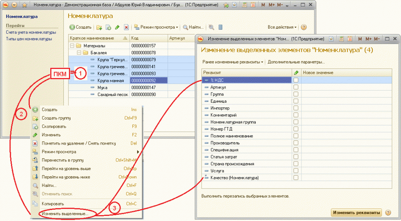Expand the Все действия dropdown menu

(282, 27)
